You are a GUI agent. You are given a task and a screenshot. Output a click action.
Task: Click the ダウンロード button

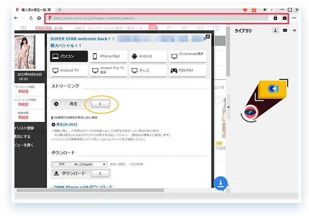coord(71,174)
